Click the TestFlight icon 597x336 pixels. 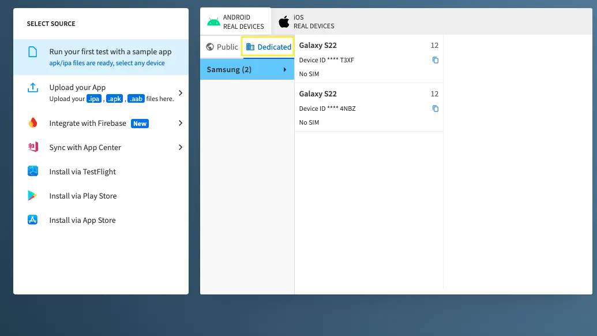pos(33,171)
